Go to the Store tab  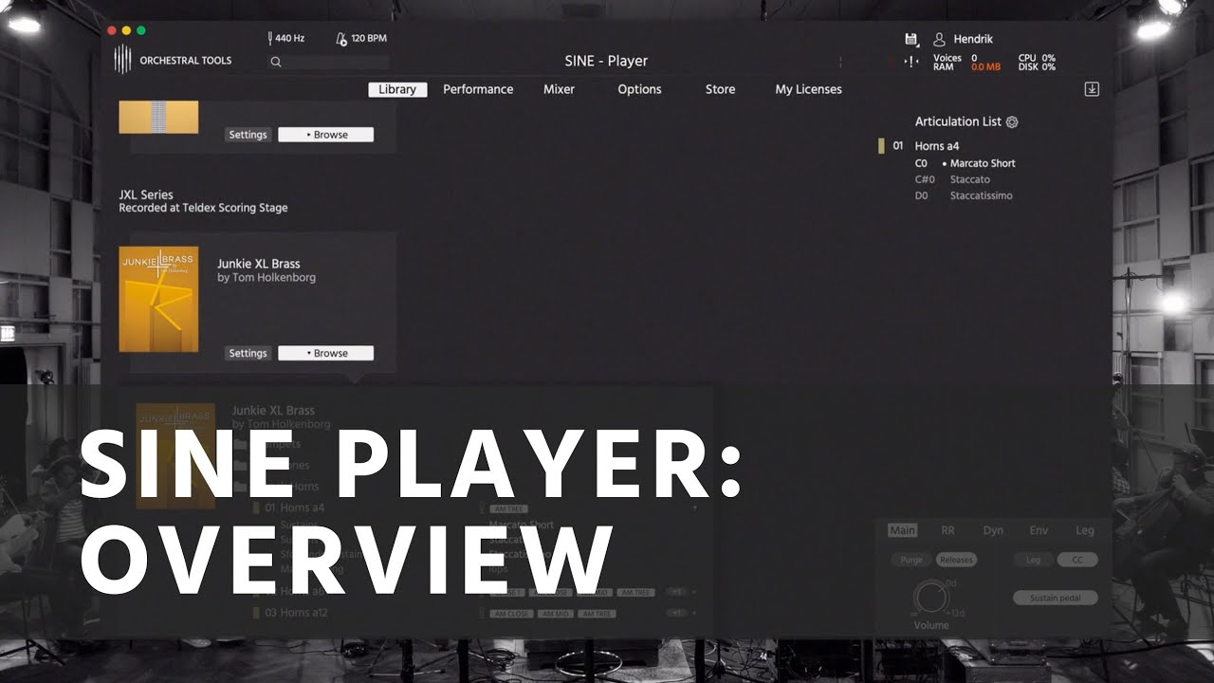point(720,89)
